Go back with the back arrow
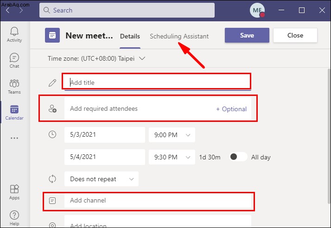Screen dimensions: 331x228 [x=8, y=10]
